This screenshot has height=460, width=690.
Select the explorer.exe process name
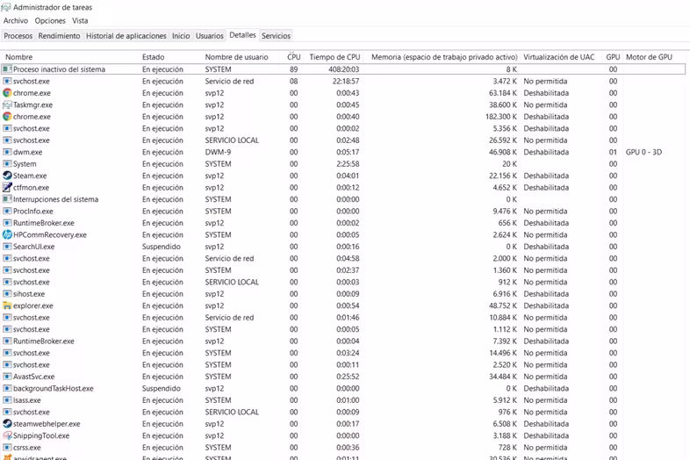coord(33,305)
